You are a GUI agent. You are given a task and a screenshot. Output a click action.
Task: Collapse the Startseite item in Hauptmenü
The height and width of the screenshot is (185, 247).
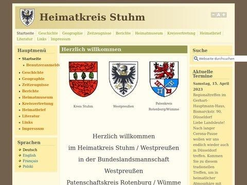tap(20, 59)
